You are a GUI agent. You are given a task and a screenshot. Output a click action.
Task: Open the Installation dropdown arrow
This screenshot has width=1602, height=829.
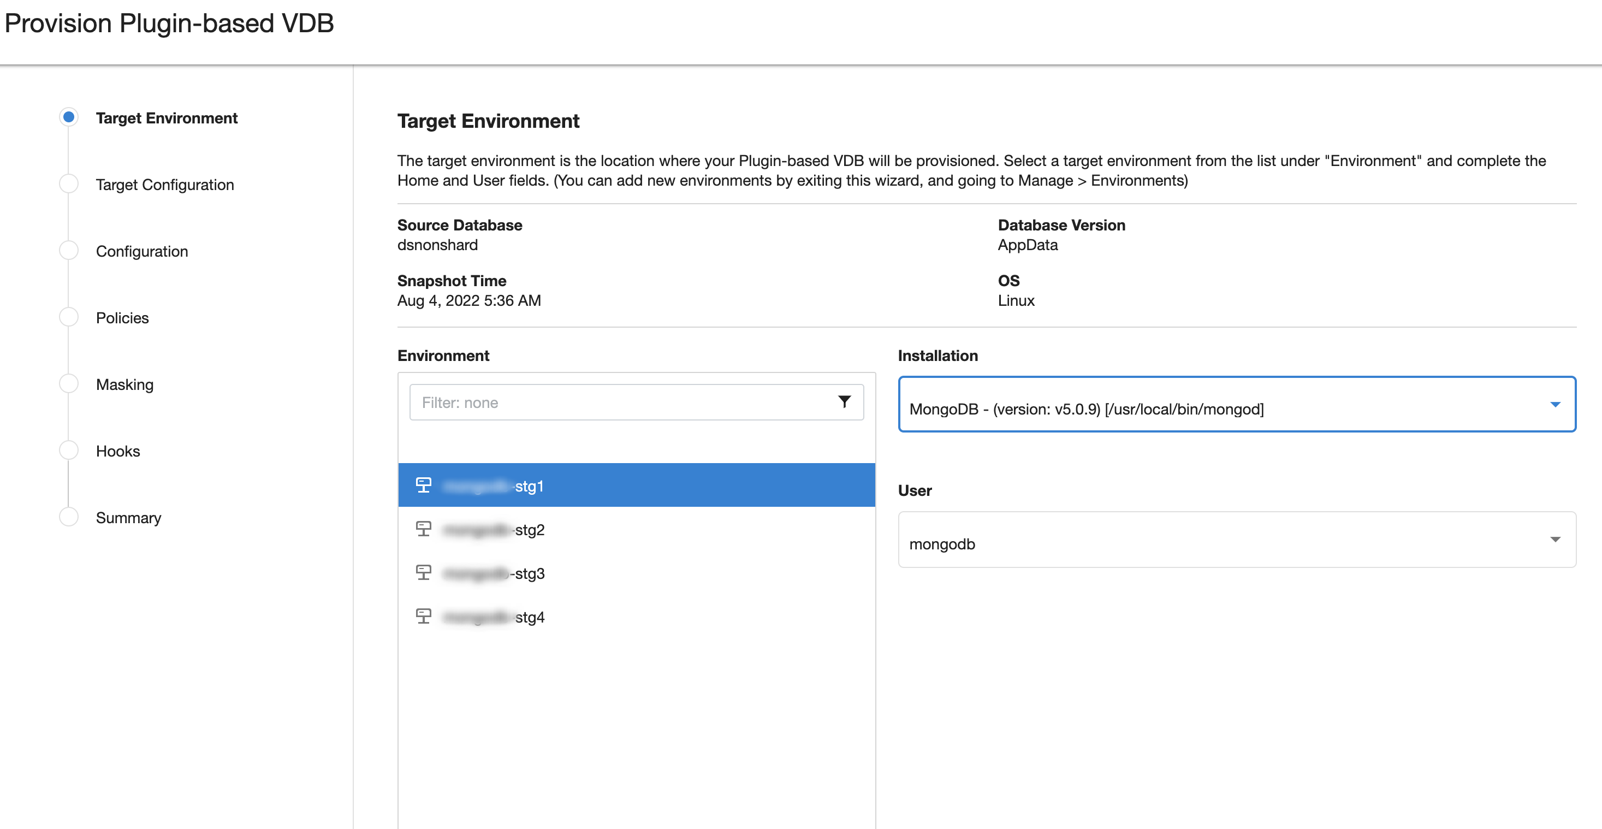click(1554, 404)
